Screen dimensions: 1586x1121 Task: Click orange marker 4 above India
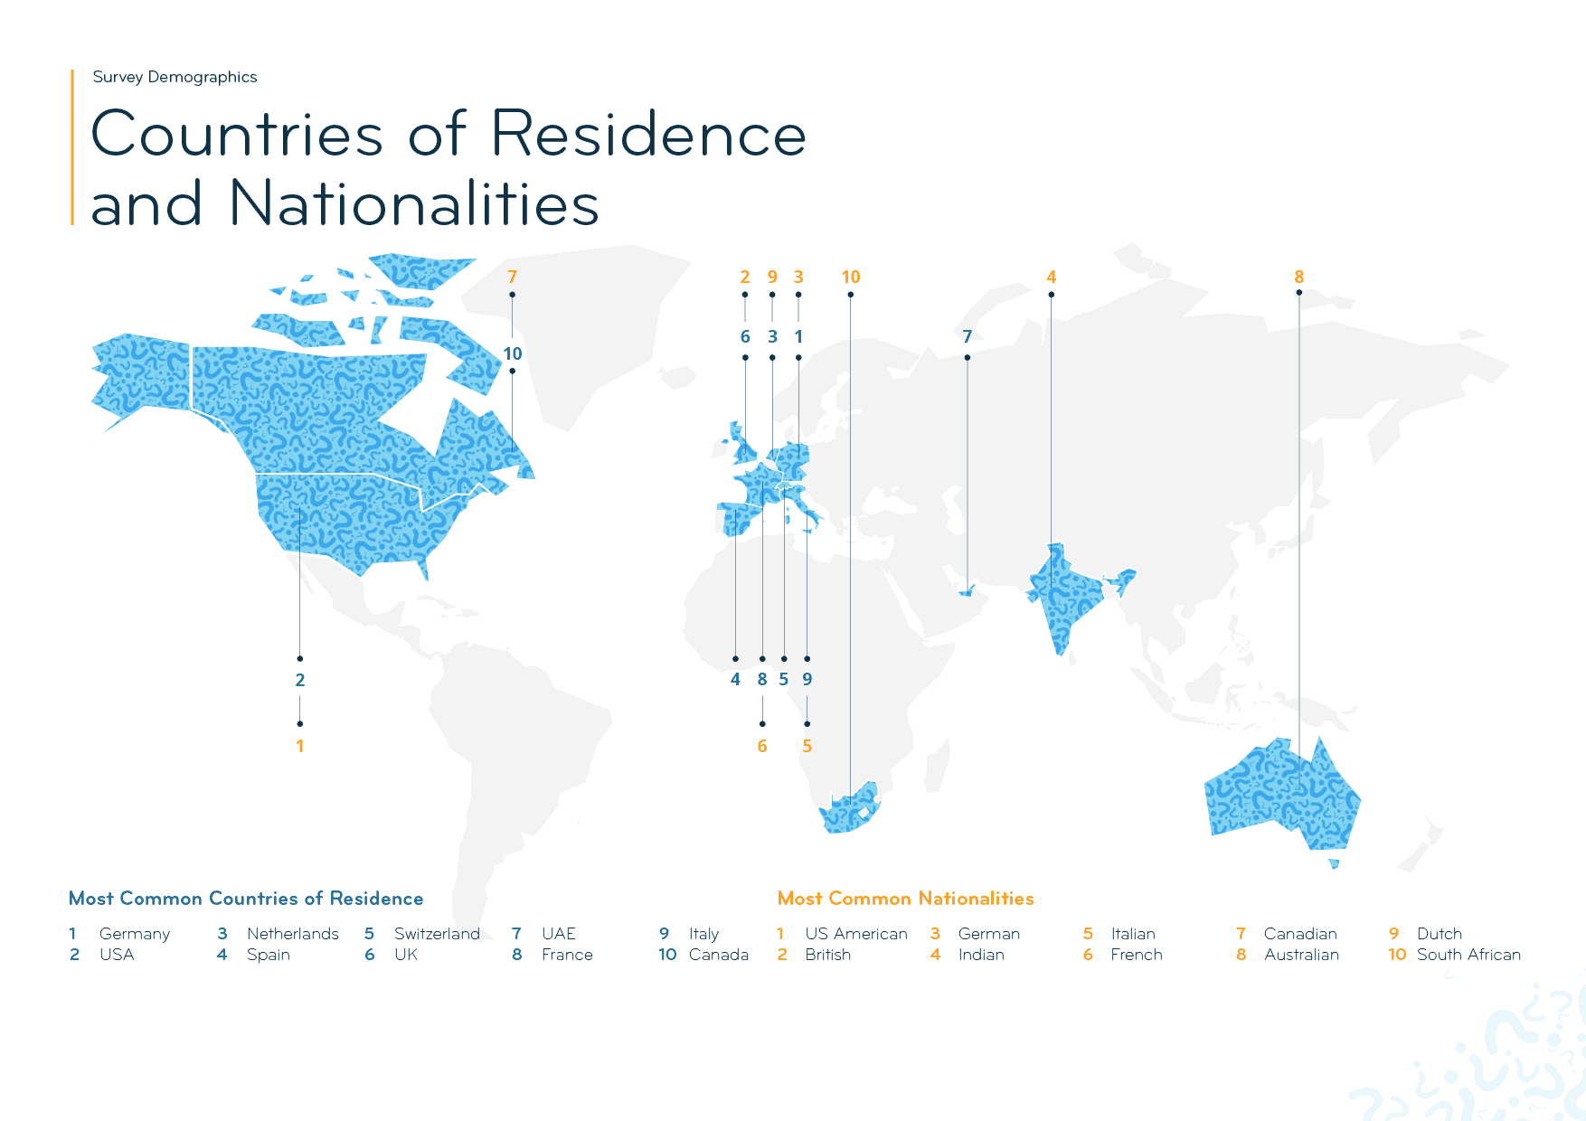click(x=1051, y=278)
